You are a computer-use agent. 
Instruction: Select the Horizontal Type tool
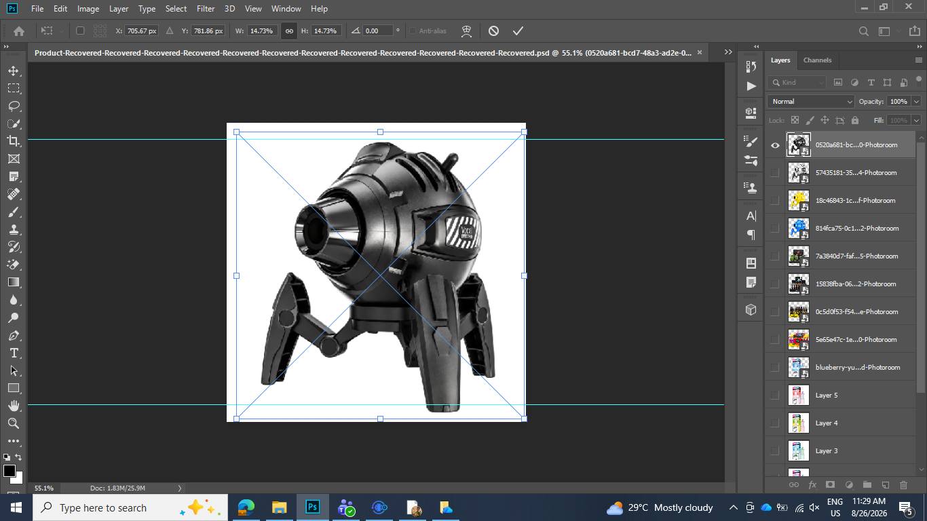pos(14,353)
